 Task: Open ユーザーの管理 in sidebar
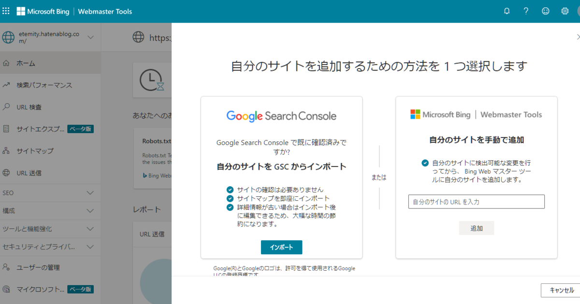(50, 267)
